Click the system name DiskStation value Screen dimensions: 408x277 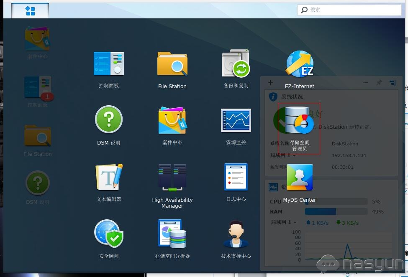345,144
